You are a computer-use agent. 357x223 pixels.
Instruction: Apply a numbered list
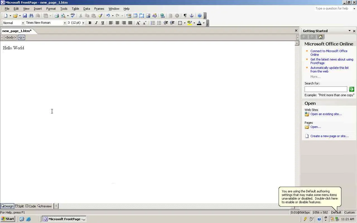point(153,23)
